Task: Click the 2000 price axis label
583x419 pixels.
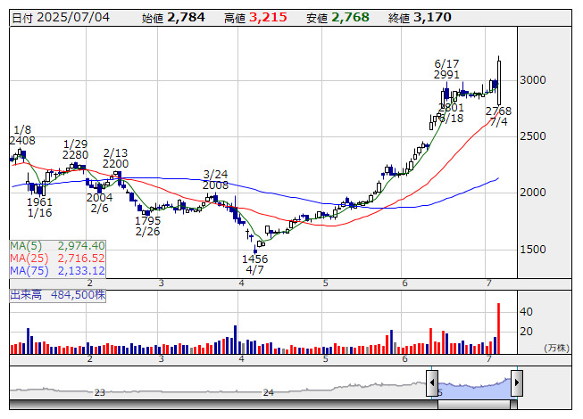Action: 533,193
